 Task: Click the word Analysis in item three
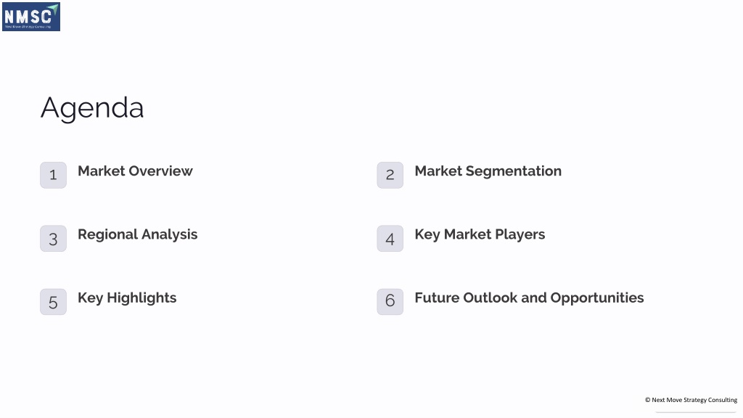(169, 234)
